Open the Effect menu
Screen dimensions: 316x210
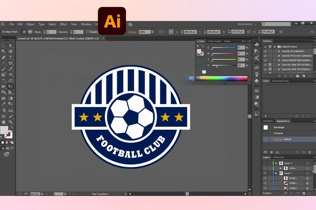64,24
